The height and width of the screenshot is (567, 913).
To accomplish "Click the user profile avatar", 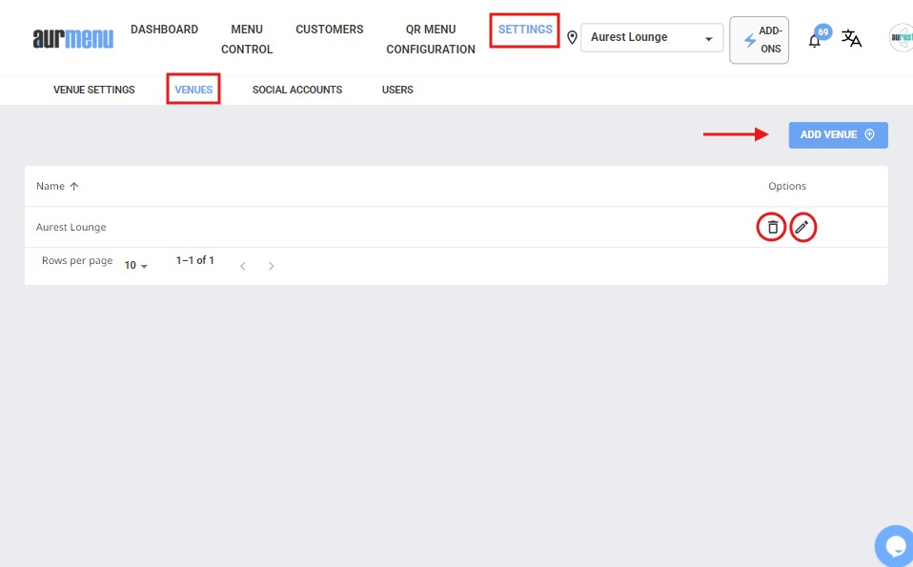I will (901, 38).
